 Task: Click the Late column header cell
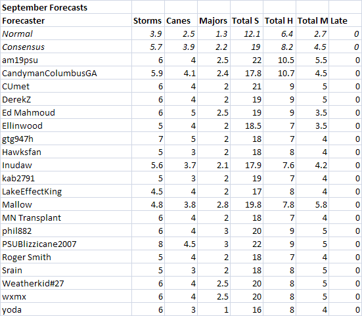[345, 20]
